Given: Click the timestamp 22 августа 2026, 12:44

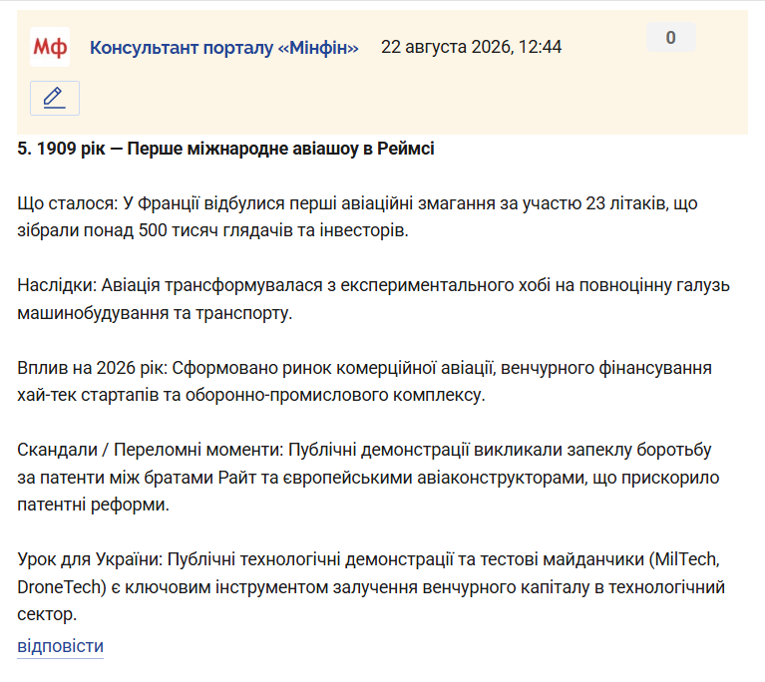Looking at the screenshot, I should [x=472, y=47].
